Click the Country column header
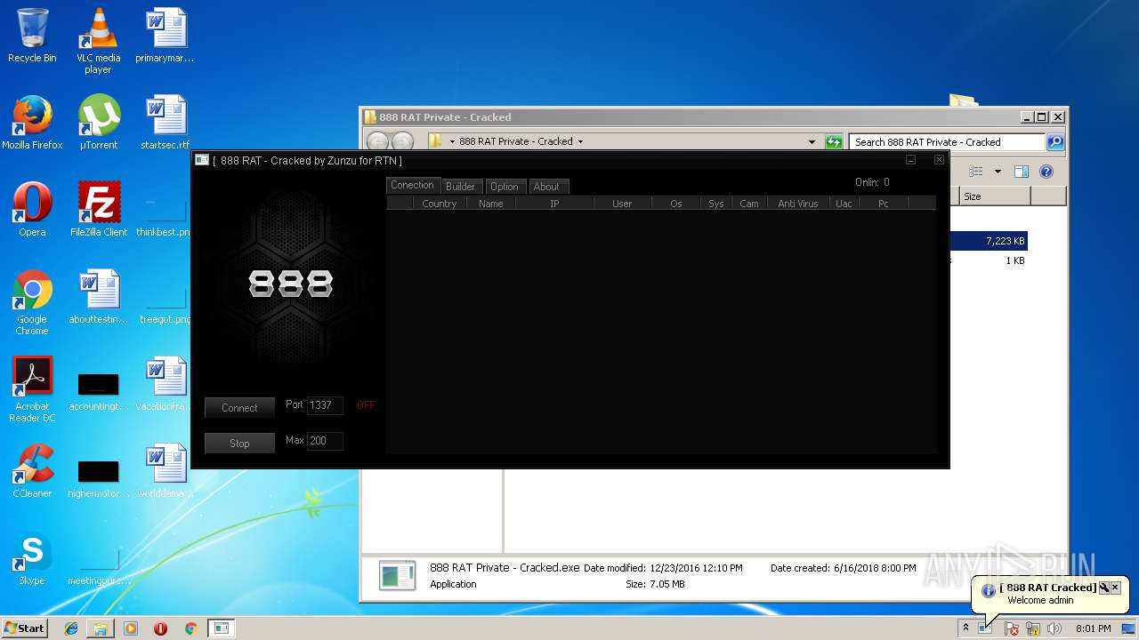The width and height of the screenshot is (1139, 640). (440, 204)
